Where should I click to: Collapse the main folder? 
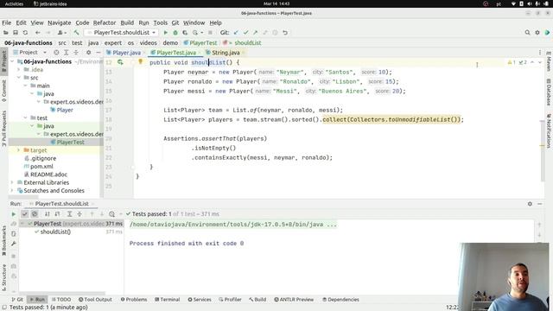[25, 86]
